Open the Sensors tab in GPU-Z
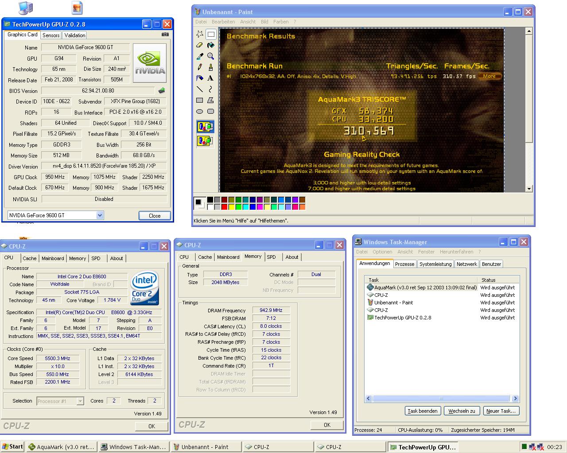 click(51, 35)
